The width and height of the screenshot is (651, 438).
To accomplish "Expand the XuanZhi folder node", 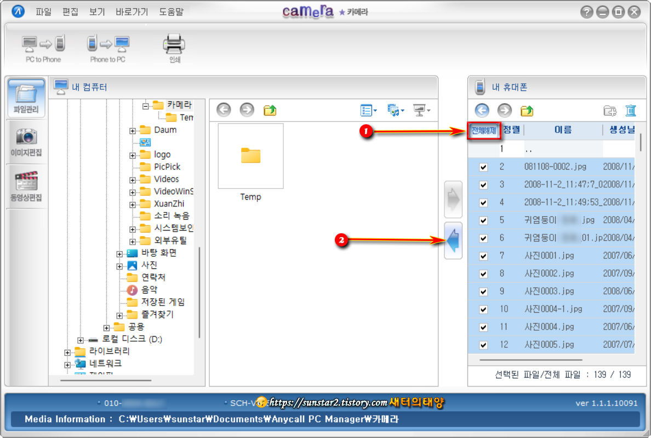I will (x=133, y=205).
